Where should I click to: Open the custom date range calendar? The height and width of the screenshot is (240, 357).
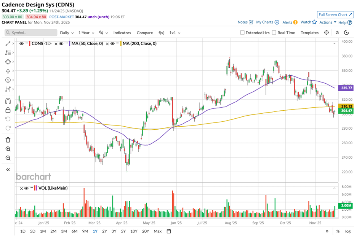tap(168, 231)
